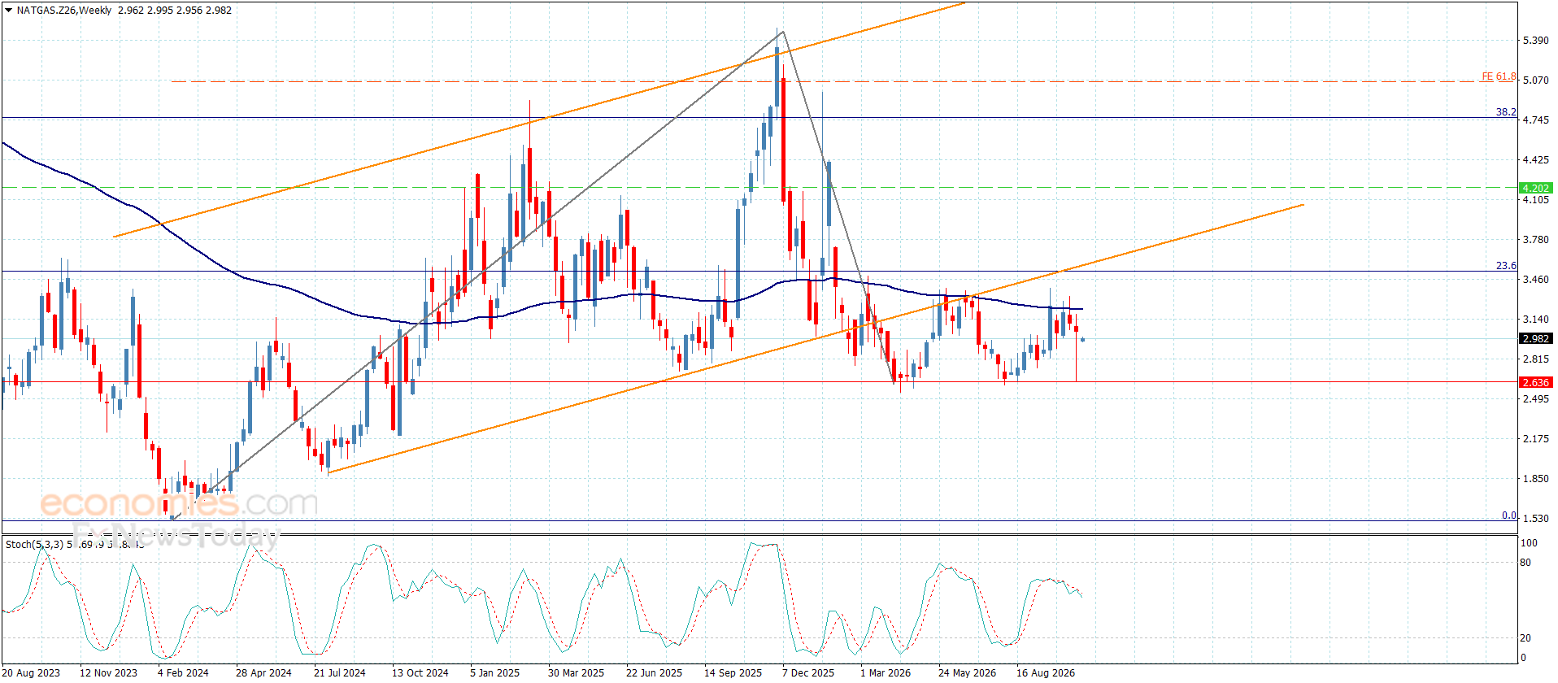
Task: Select the 22 Jun 2025 date label
Action: pyautogui.click(x=654, y=672)
